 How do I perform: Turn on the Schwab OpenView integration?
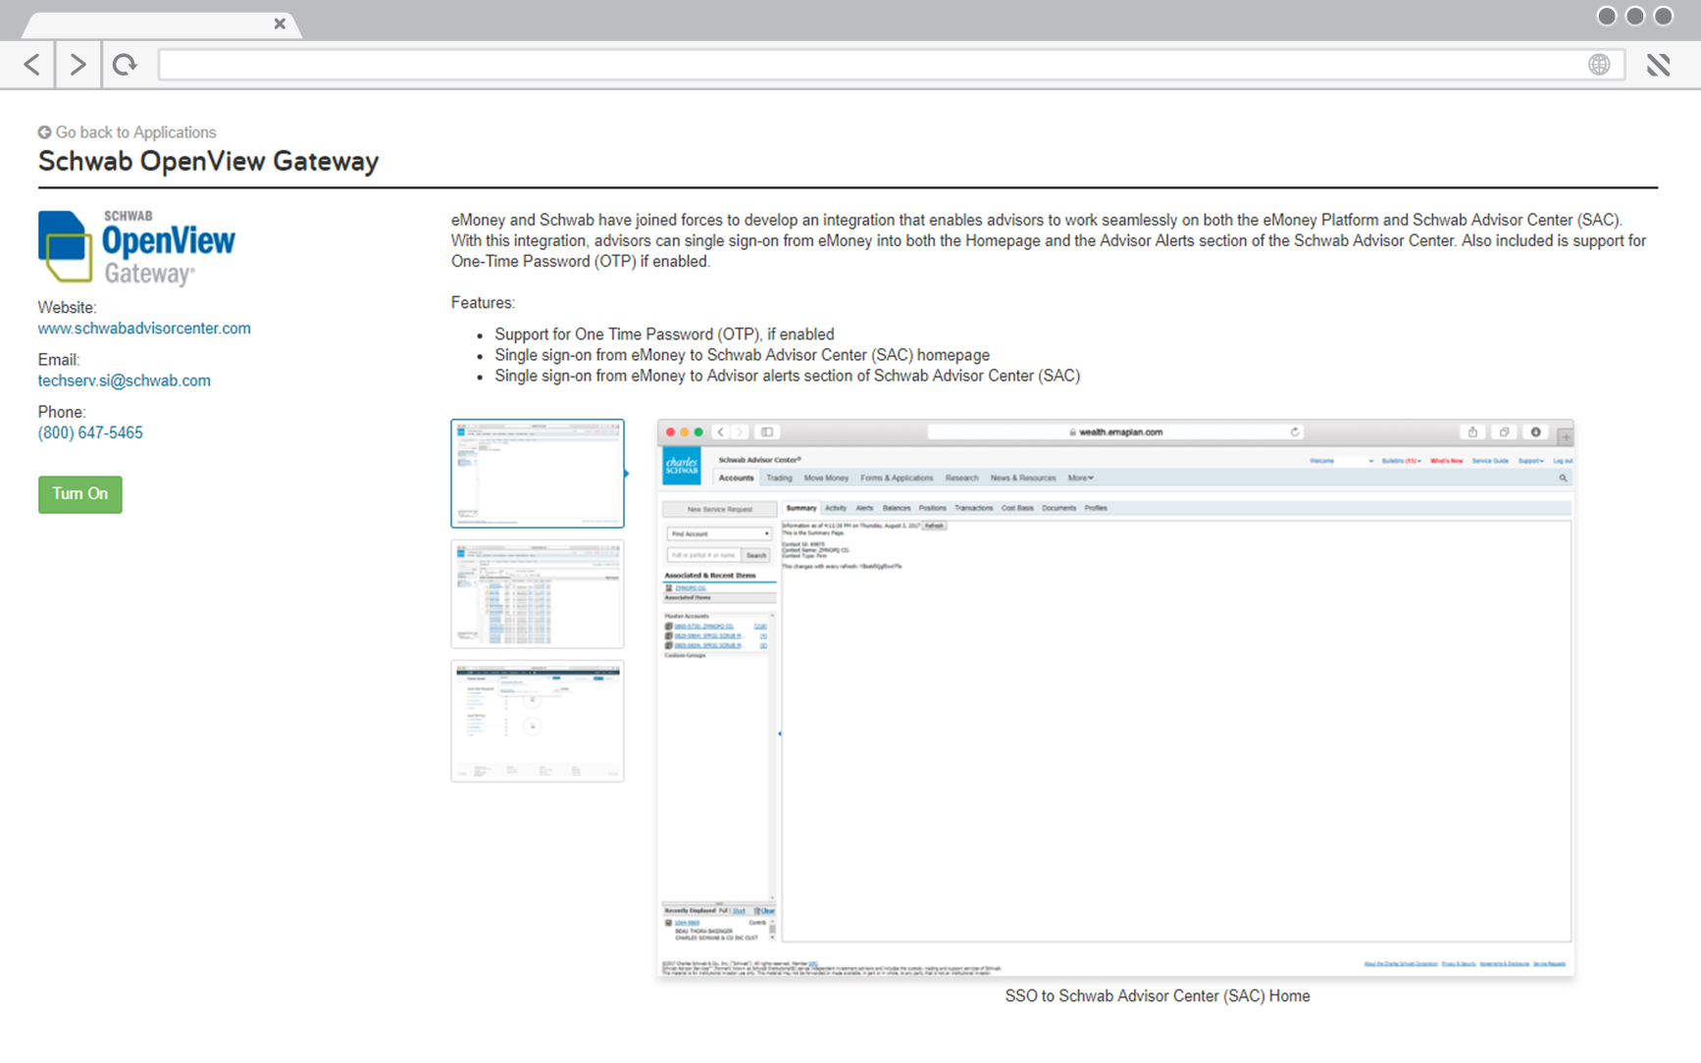pyautogui.click(x=80, y=494)
